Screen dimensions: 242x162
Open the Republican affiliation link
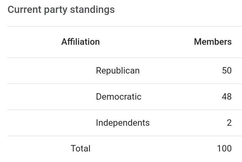pos(118,70)
